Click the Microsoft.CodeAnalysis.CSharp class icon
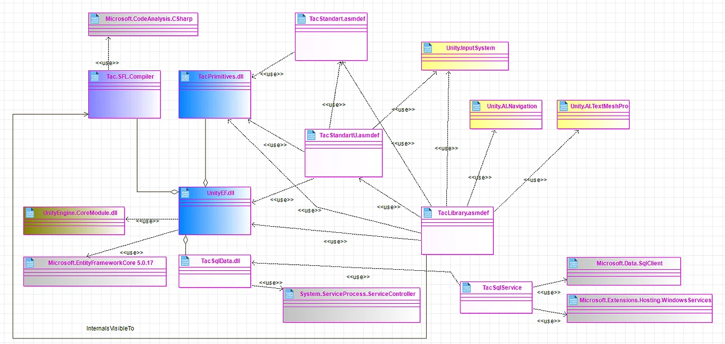Viewport: 725px width, 344px height. click(94, 19)
